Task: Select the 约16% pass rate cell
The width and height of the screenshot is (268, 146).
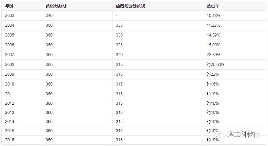Action: coord(212,84)
